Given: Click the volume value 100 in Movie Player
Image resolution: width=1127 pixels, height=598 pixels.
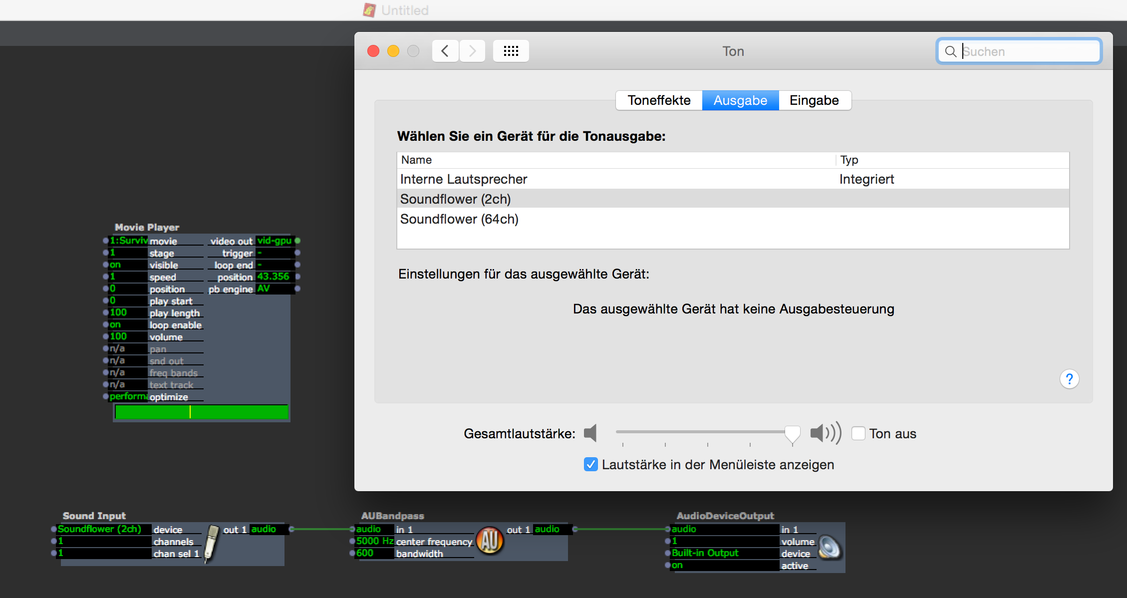Looking at the screenshot, I should pyautogui.click(x=128, y=336).
